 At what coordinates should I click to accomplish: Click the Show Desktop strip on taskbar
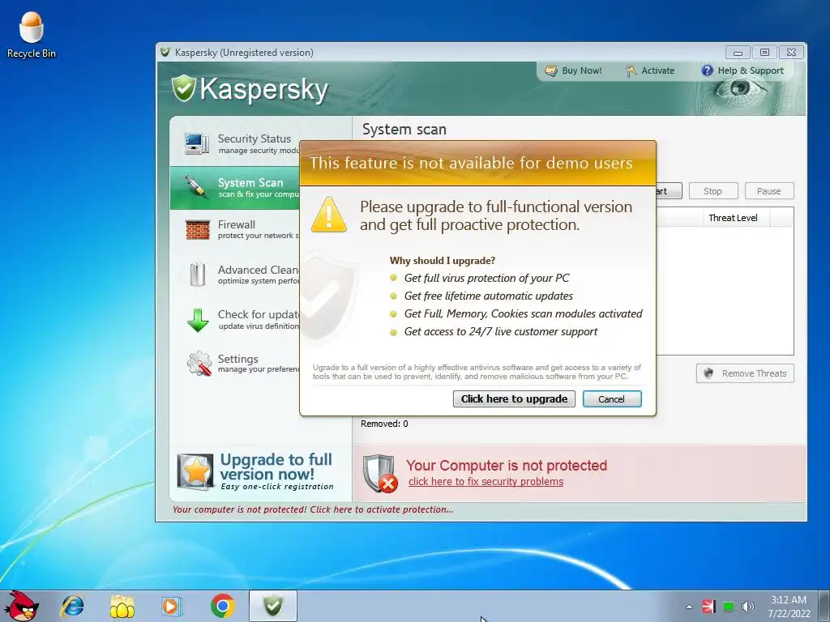click(x=824, y=606)
